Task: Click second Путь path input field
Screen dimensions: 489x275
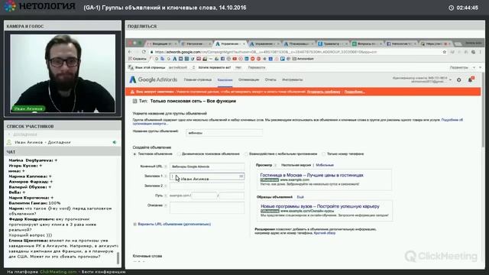Action: click(232, 196)
